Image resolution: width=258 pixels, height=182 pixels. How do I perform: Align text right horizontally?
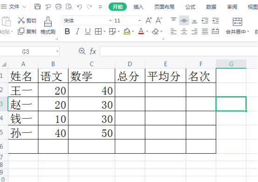[195, 32]
